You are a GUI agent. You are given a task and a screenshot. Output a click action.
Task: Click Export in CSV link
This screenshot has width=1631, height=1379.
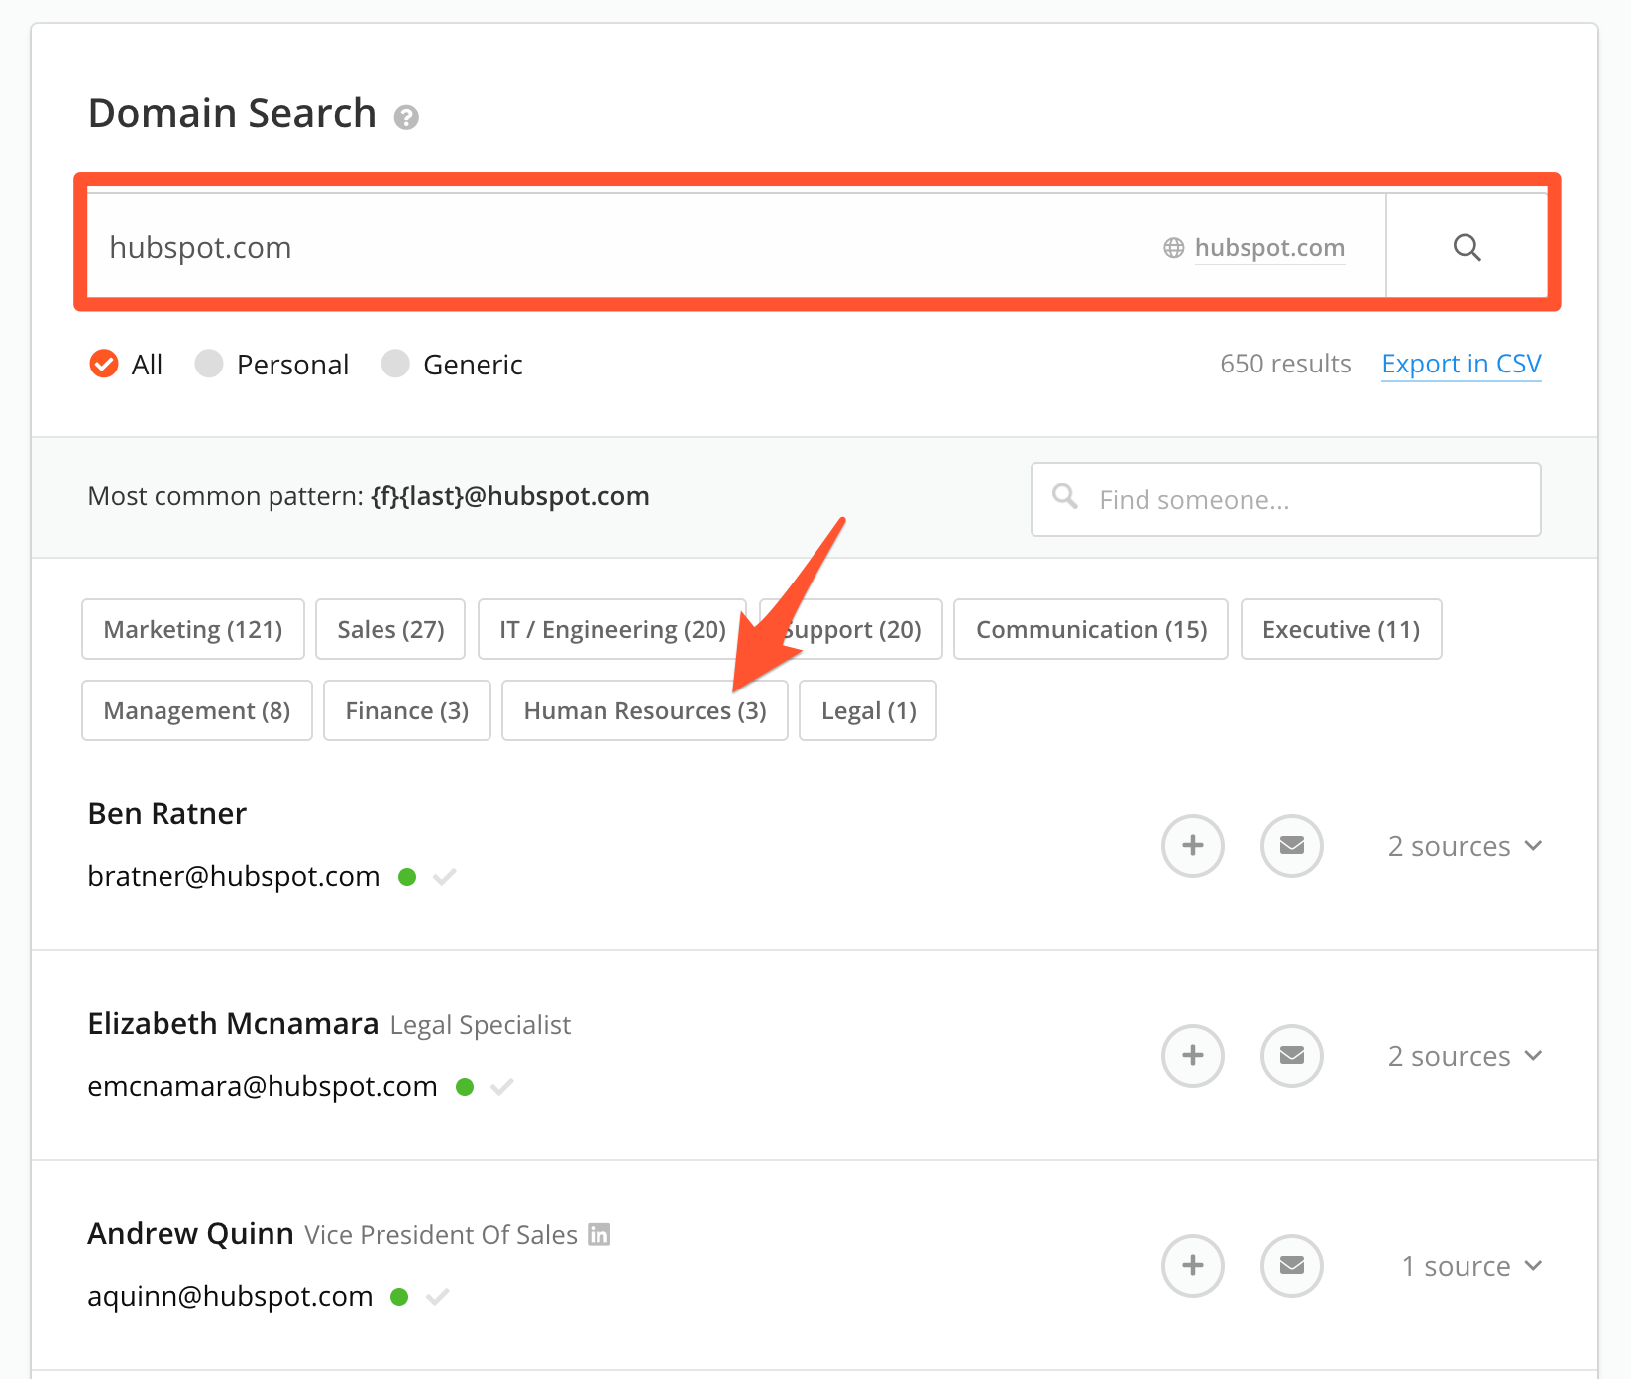[1462, 365]
